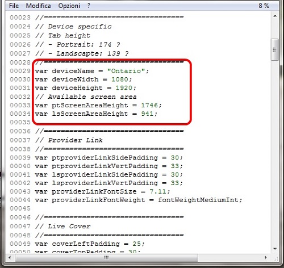Viewport: 284px width, 268px height.
Task: Click the horizontal scrollbar left arrow
Action: pyautogui.click(x=10, y=258)
